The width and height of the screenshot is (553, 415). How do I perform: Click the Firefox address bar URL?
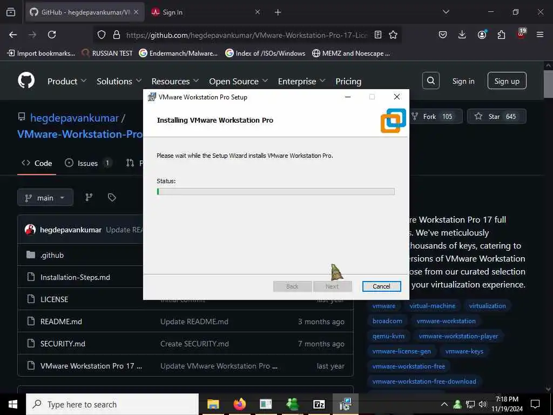(246, 35)
